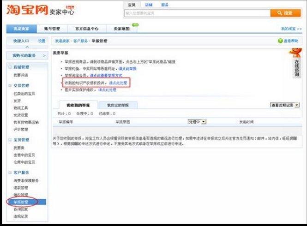
Task: Click 客户服务 breadcrumb link
Action: (x=80, y=41)
